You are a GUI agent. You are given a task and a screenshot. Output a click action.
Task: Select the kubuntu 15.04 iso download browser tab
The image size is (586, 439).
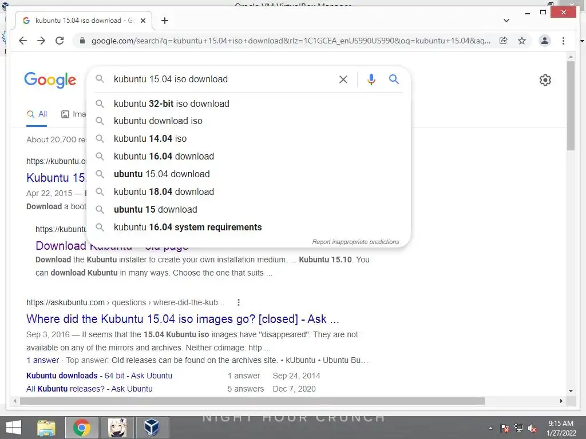click(84, 21)
